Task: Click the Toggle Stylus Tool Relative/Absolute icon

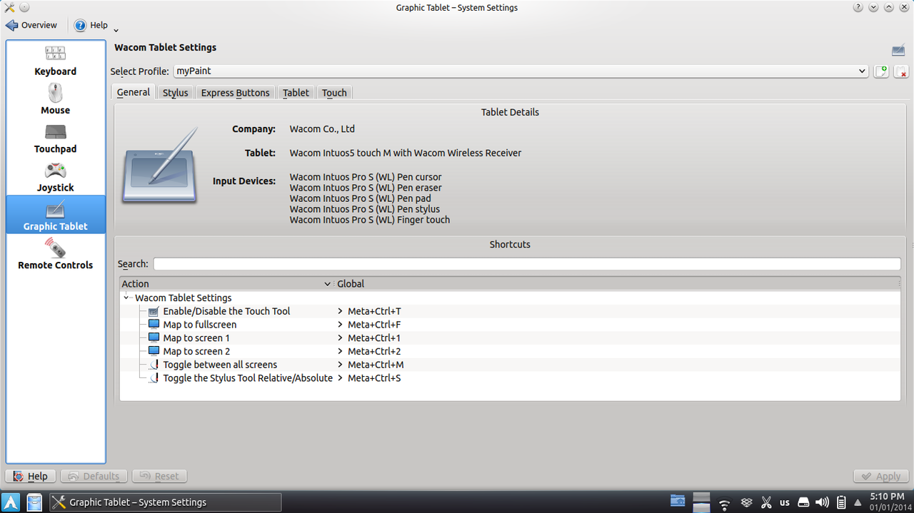Action: [x=154, y=378]
